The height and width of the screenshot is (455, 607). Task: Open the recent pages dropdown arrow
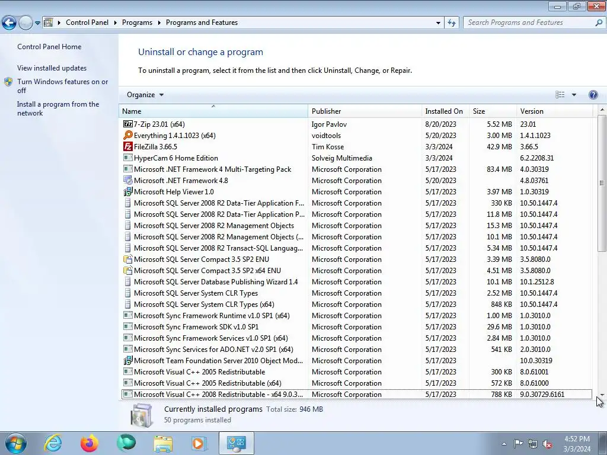pos(37,23)
